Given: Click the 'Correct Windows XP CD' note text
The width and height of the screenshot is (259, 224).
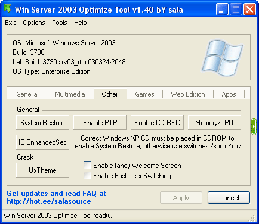Looking at the screenshot, I should [x=158, y=142].
